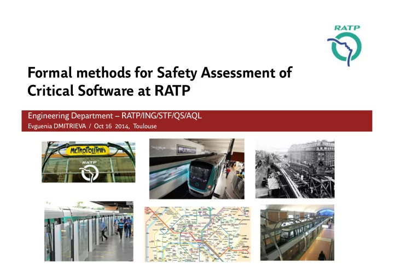The height and width of the screenshot is (279, 394).
Task: Click the platform screen doors photo
Action: tap(89, 231)
